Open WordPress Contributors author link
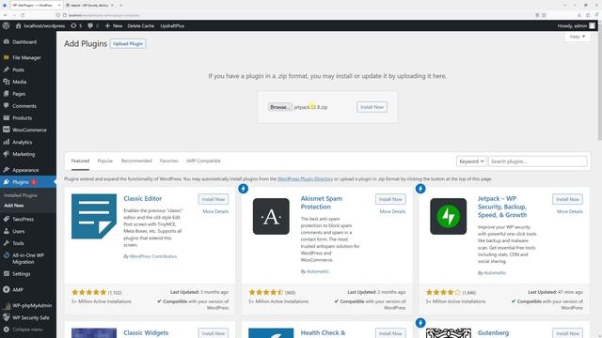602x338 pixels. click(x=153, y=256)
